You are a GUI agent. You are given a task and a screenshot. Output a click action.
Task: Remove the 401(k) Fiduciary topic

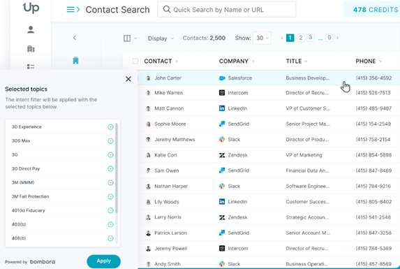pos(110,210)
